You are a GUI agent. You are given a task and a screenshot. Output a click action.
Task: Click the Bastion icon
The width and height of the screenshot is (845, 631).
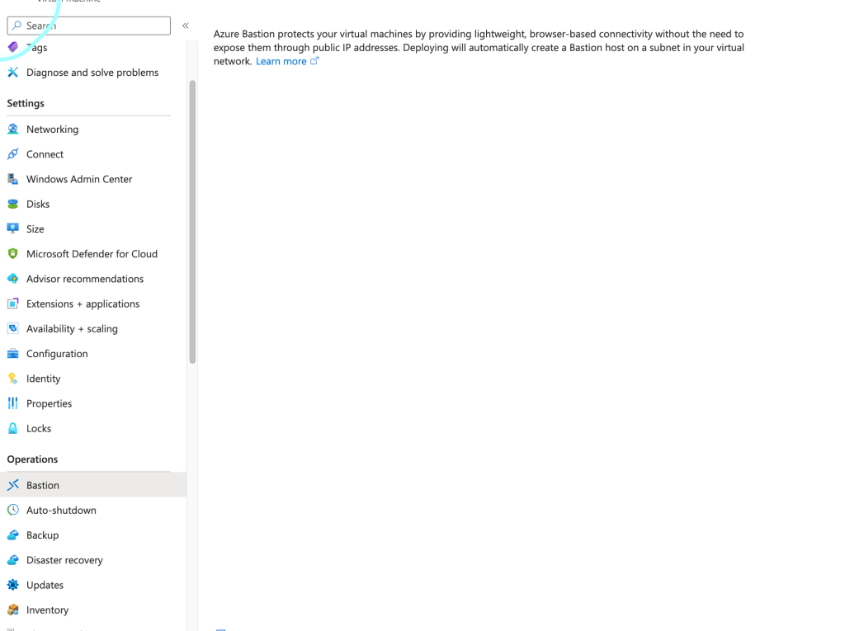click(x=13, y=485)
